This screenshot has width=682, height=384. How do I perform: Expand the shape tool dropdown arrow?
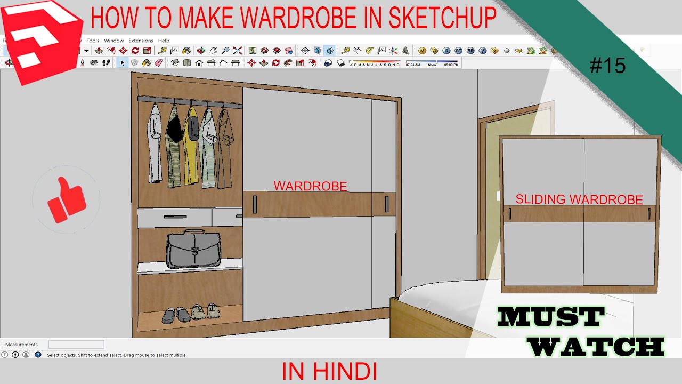click(86, 51)
